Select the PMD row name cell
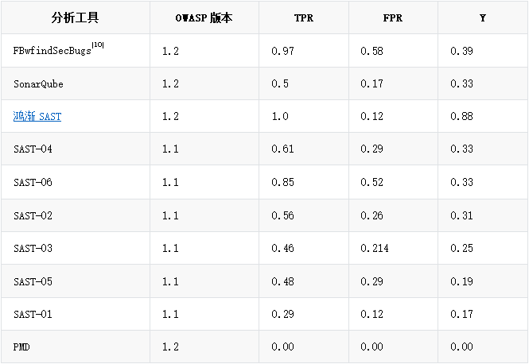The width and height of the screenshot is (529, 364). (x=76, y=347)
